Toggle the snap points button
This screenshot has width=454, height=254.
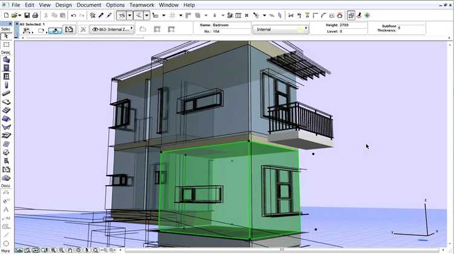(139, 15)
